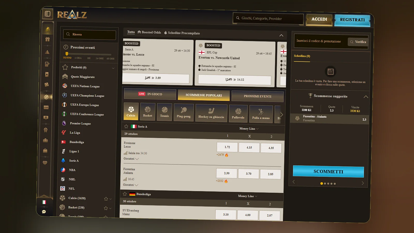This screenshot has width=414, height=233.
Task: Select the Hockey su ghiaccio tile
Action: [211, 113]
